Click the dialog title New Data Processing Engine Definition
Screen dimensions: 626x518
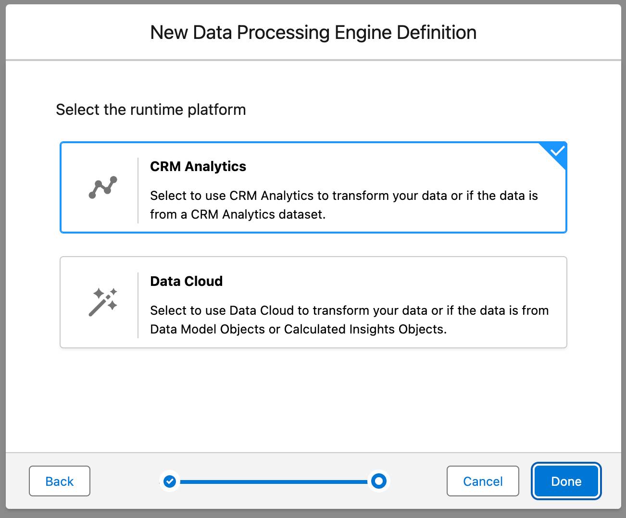tap(313, 32)
